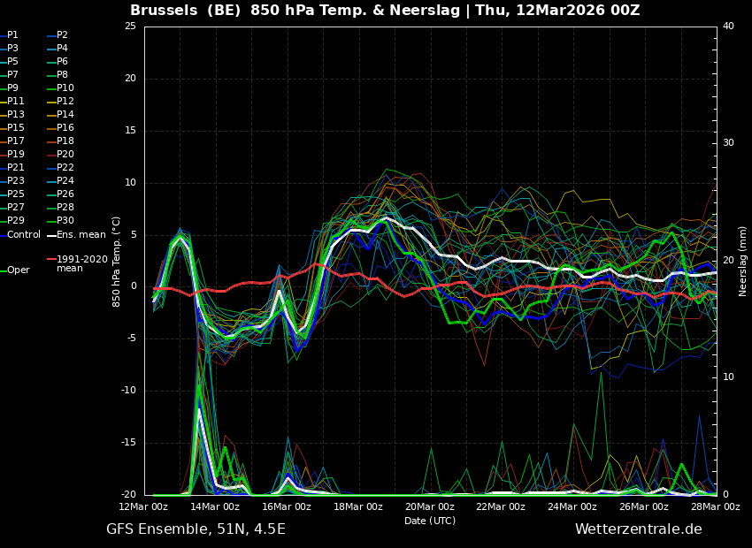Viewport: 752px width, 548px height.
Task: Select the Oper legend entry
Action: click(x=18, y=270)
